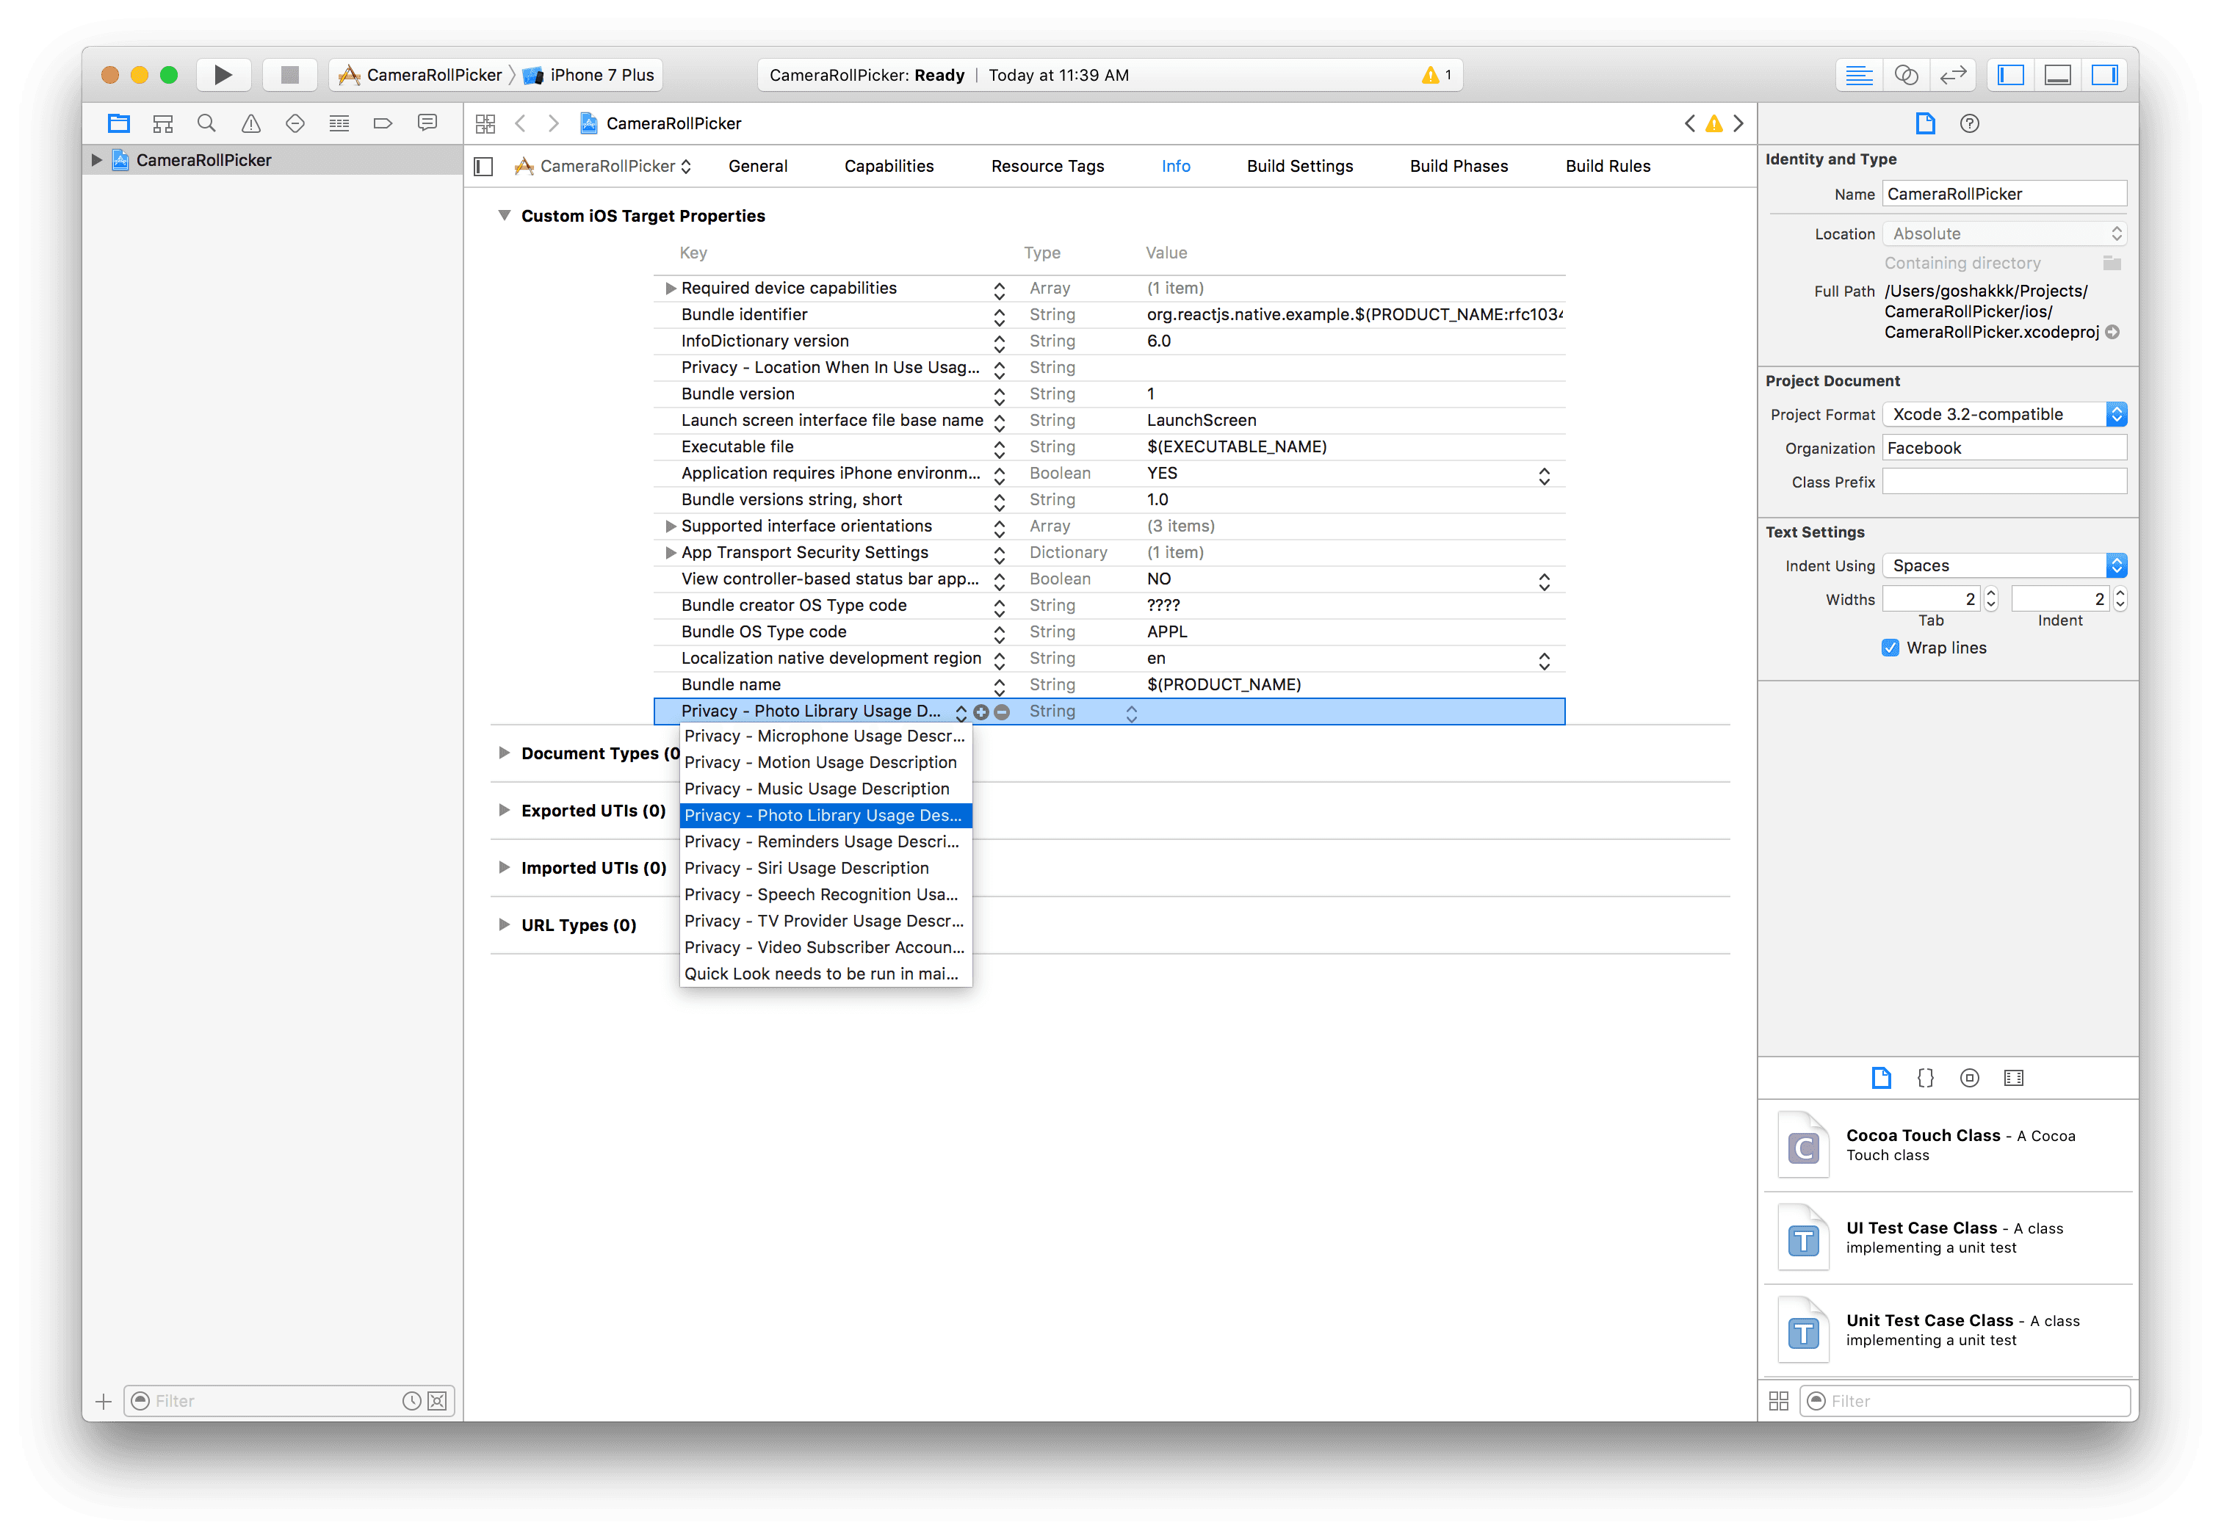Choose containing directory folder icon
This screenshot has width=2221, height=1539.
pos(2111,264)
